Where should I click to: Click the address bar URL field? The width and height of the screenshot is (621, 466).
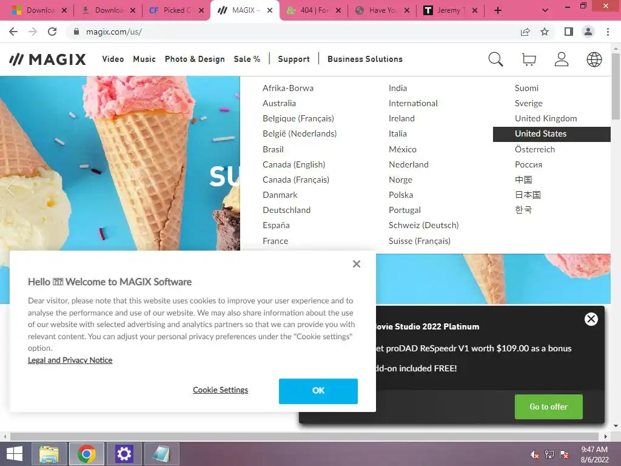pos(293,32)
